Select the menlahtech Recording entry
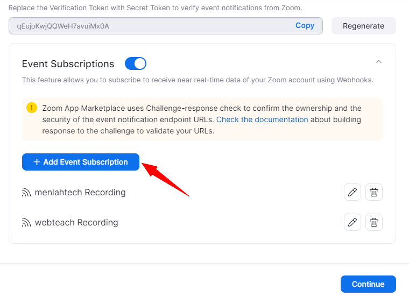The image size is (409, 304). (x=80, y=193)
